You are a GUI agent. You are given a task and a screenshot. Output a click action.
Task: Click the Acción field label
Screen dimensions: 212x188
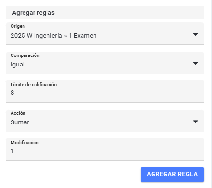pyautogui.click(x=18, y=113)
